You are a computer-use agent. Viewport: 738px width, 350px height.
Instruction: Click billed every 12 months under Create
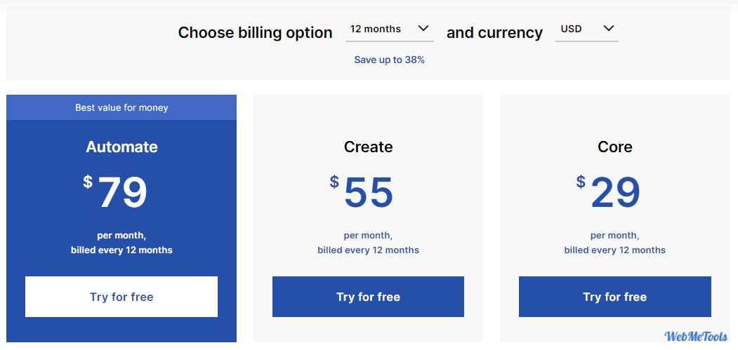(x=368, y=250)
